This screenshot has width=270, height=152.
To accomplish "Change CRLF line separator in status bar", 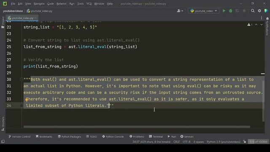I will coord(176,142).
